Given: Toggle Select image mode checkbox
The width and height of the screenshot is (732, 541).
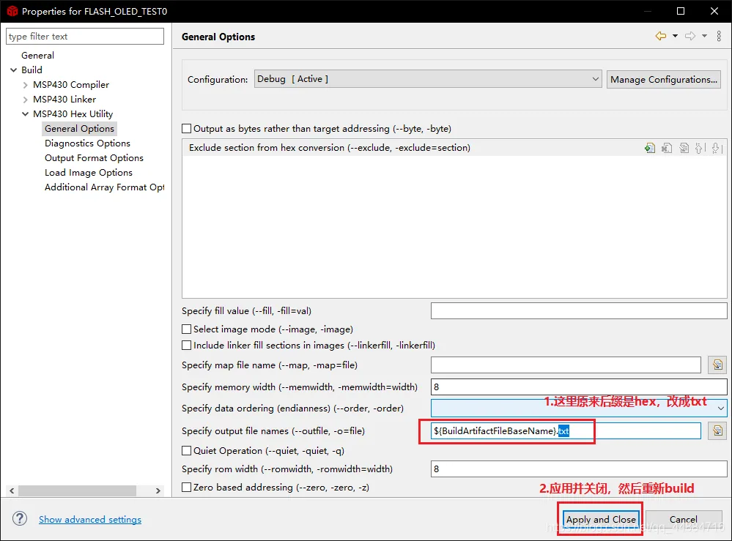Looking at the screenshot, I should [186, 329].
